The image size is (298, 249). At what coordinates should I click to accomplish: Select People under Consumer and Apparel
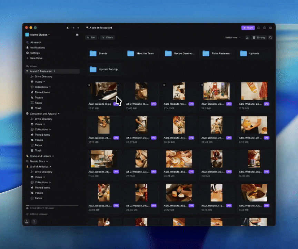pos(39,140)
